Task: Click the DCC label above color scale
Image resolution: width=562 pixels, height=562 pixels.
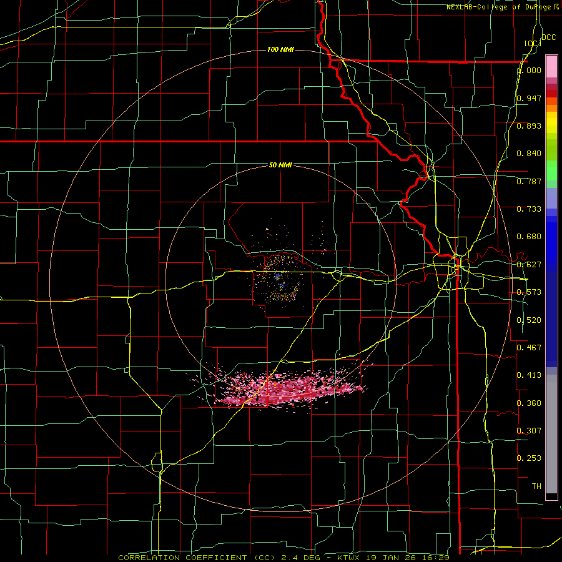Action: click(549, 37)
